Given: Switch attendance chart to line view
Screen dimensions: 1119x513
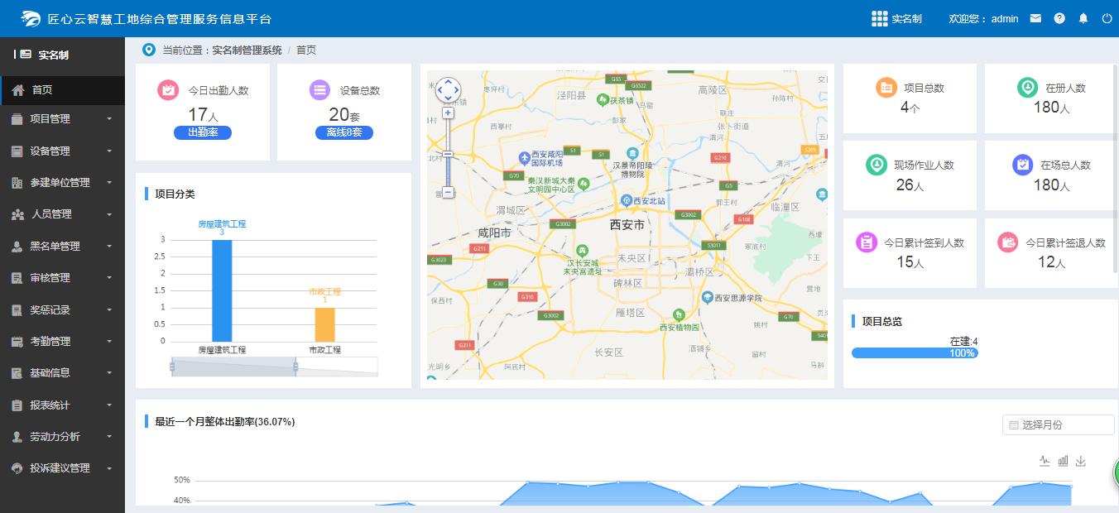Looking at the screenshot, I should [1045, 461].
